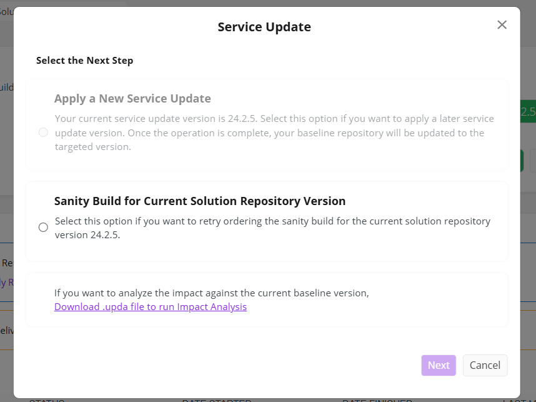This screenshot has width=536, height=402.
Task: Click the grey outlined button at far right edge
Action: (x=532, y=160)
